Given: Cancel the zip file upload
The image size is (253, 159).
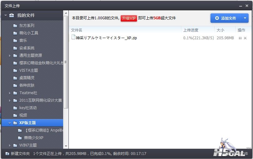Looking at the screenshot, I should tap(245, 38).
